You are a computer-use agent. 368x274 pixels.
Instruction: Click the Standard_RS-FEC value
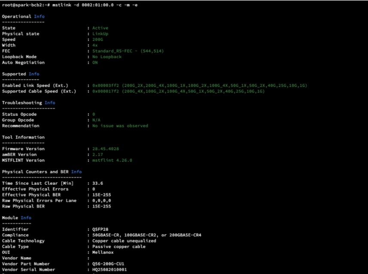pos(113,51)
